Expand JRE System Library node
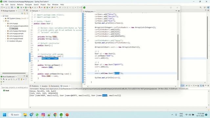This screenshot has height=118, width=210. pos(4,18)
